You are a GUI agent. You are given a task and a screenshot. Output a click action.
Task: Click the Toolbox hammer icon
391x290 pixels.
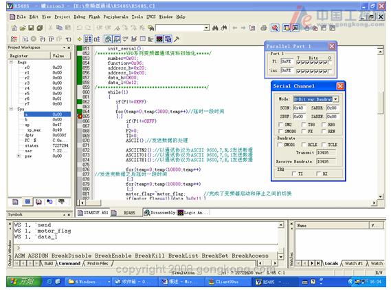click(177, 39)
